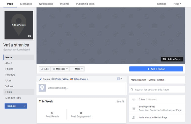The width and height of the screenshot is (191, 124).
Task: Open the Promote dropdown arrow
Action: pyautogui.click(x=25, y=106)
